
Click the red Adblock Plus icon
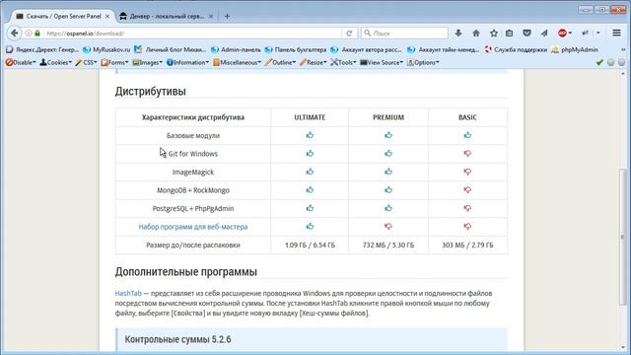click(x=563, y=34)
